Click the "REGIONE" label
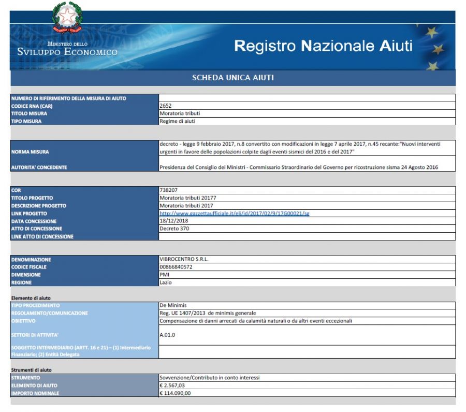 (x=21, y=282)
